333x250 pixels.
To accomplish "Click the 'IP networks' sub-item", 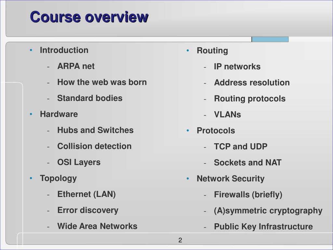I will tap(237, 66).
